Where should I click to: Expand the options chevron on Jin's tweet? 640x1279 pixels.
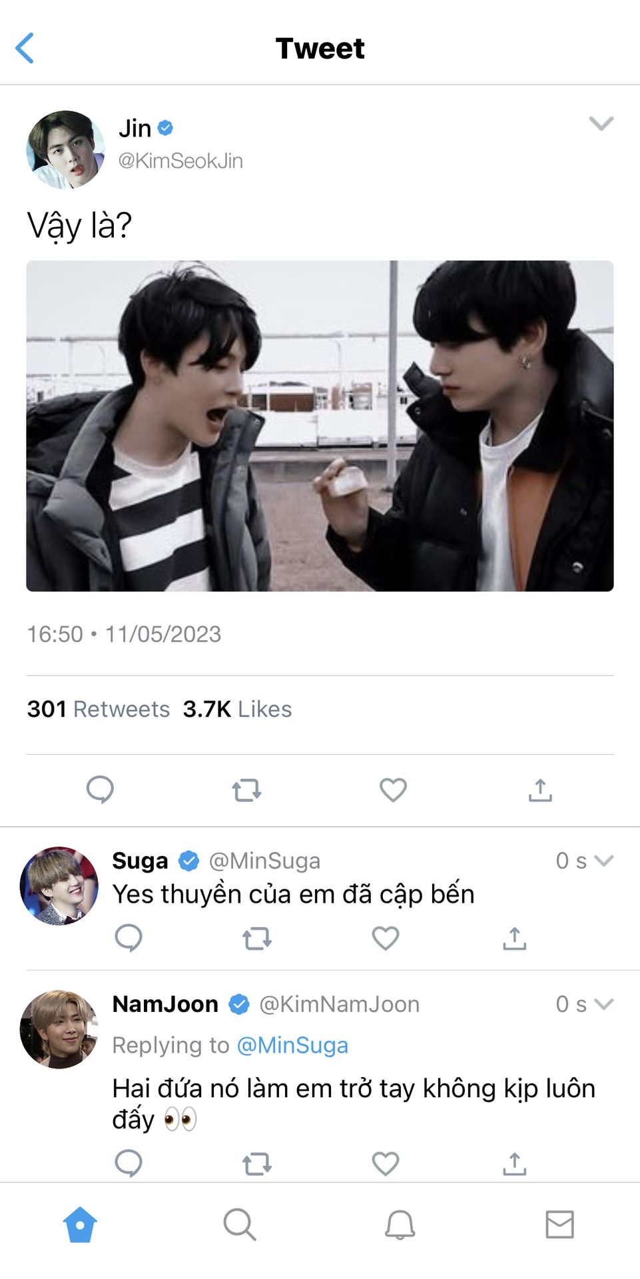point(601,124)
